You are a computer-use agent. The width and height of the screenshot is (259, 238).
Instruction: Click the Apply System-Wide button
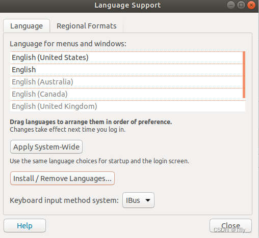(46, 147)
